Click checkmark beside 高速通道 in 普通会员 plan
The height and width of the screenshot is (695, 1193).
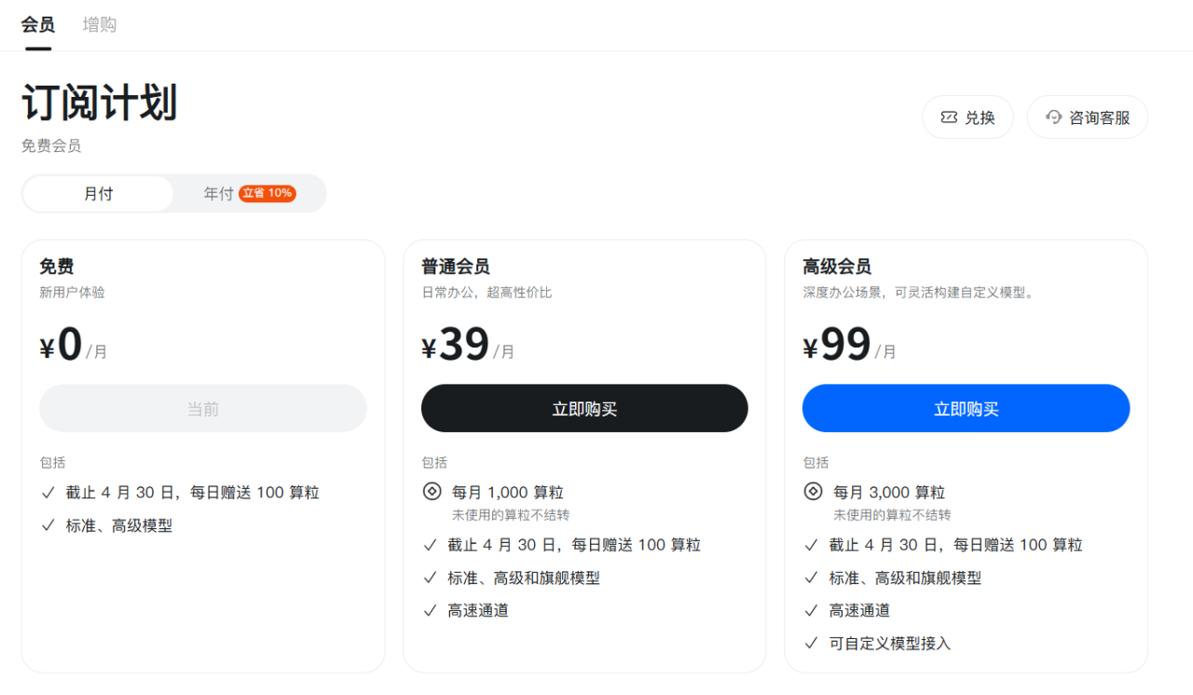point(430,611)
